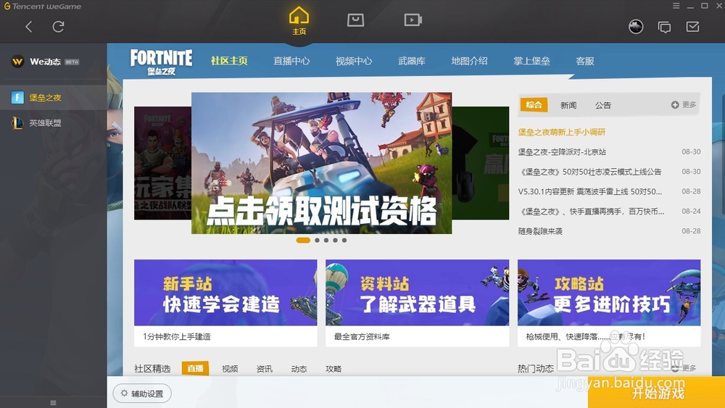The height and width of the screenshot is (408, 725).
Task: Reload the page with the refresh icon
Action: [x=58, y=27]
